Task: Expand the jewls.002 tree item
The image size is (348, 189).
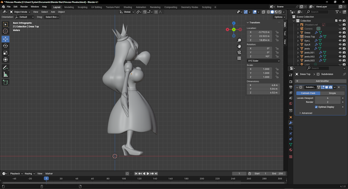Action: (x=298, y=57)
